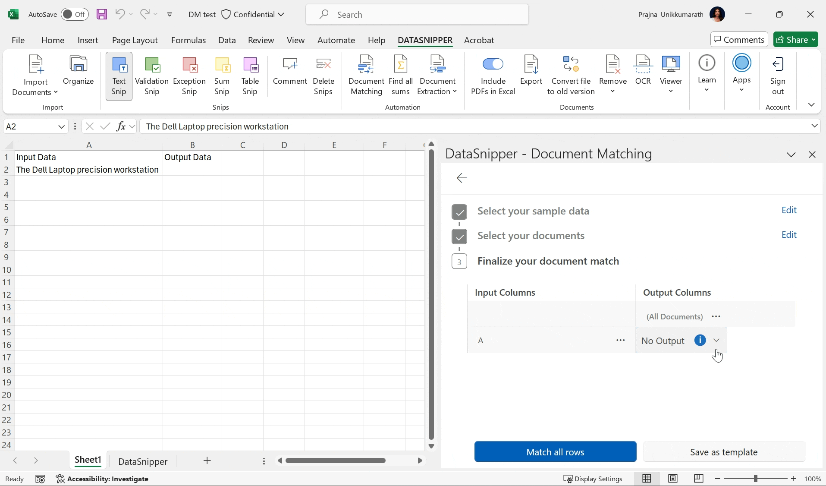Select the Validation Snip tool
This screenshot has height=486, width=826.
tap(152, 76)
